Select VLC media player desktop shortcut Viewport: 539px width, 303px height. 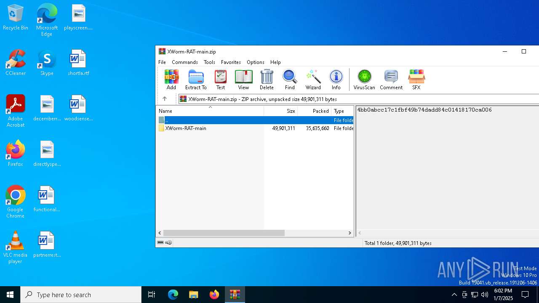point(16,247)
